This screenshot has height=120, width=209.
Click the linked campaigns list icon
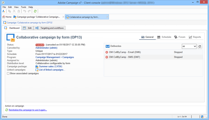37,70
